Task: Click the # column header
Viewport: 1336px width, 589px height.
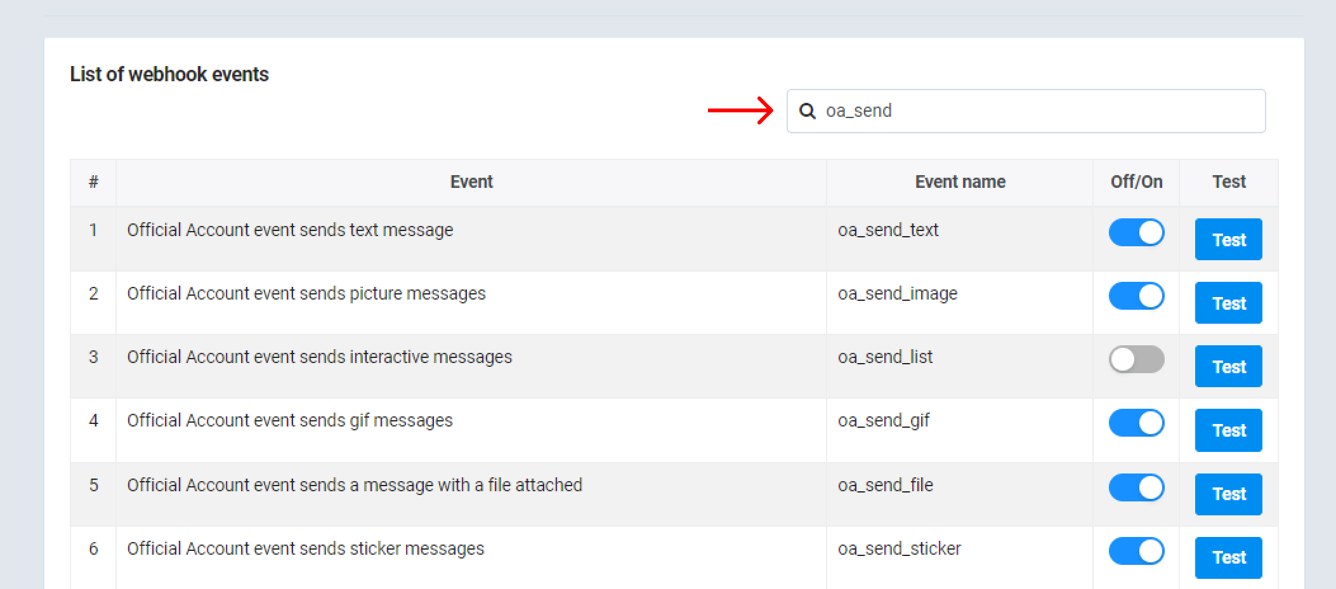Action: tap(93, 182)
